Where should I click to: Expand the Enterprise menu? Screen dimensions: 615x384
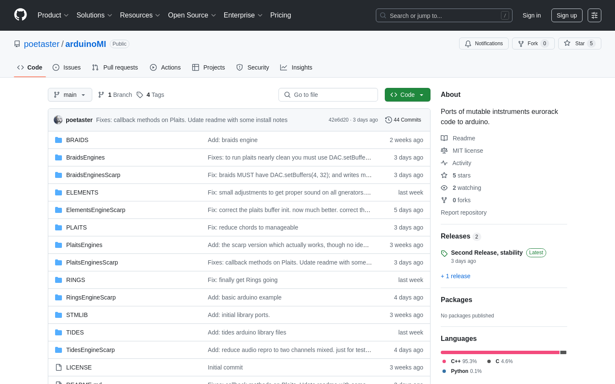point(243,15)
